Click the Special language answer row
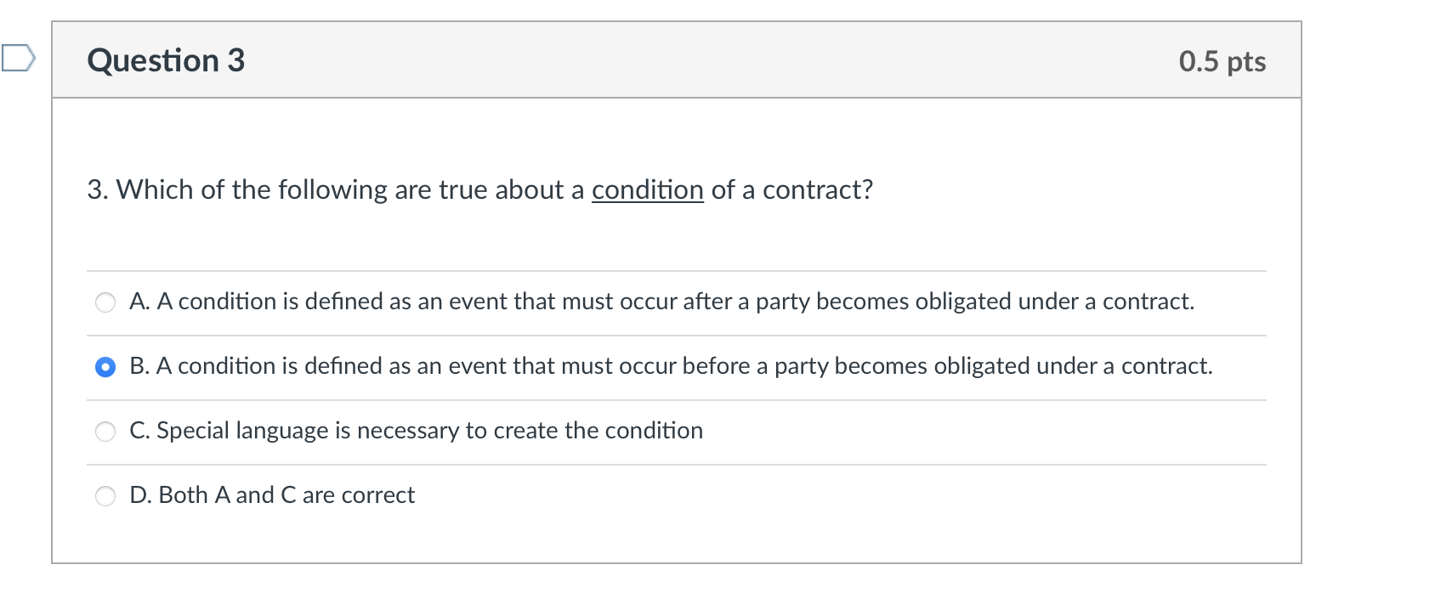The height and width of the screenshot is (593, 1452). [x=417, y=431]
